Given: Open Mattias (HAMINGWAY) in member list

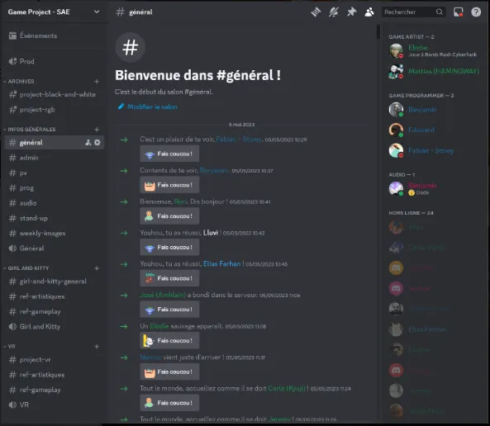Looking at the screenshot, I should [435, 71].
